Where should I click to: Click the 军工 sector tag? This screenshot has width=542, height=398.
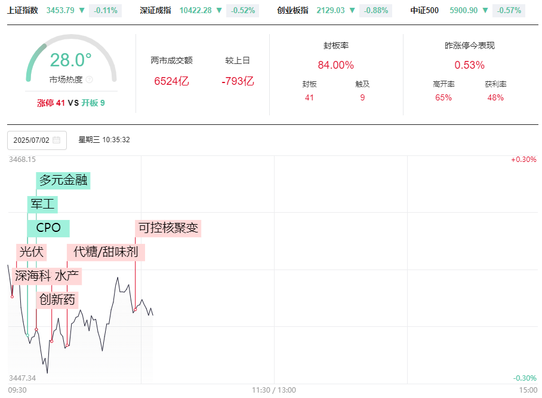[x=43, y=204]
